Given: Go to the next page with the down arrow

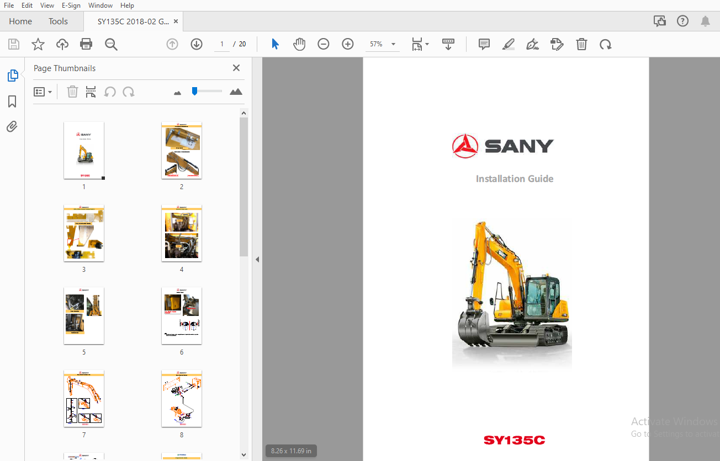Looking at the screenshot, I should click(x=197, y=44).
